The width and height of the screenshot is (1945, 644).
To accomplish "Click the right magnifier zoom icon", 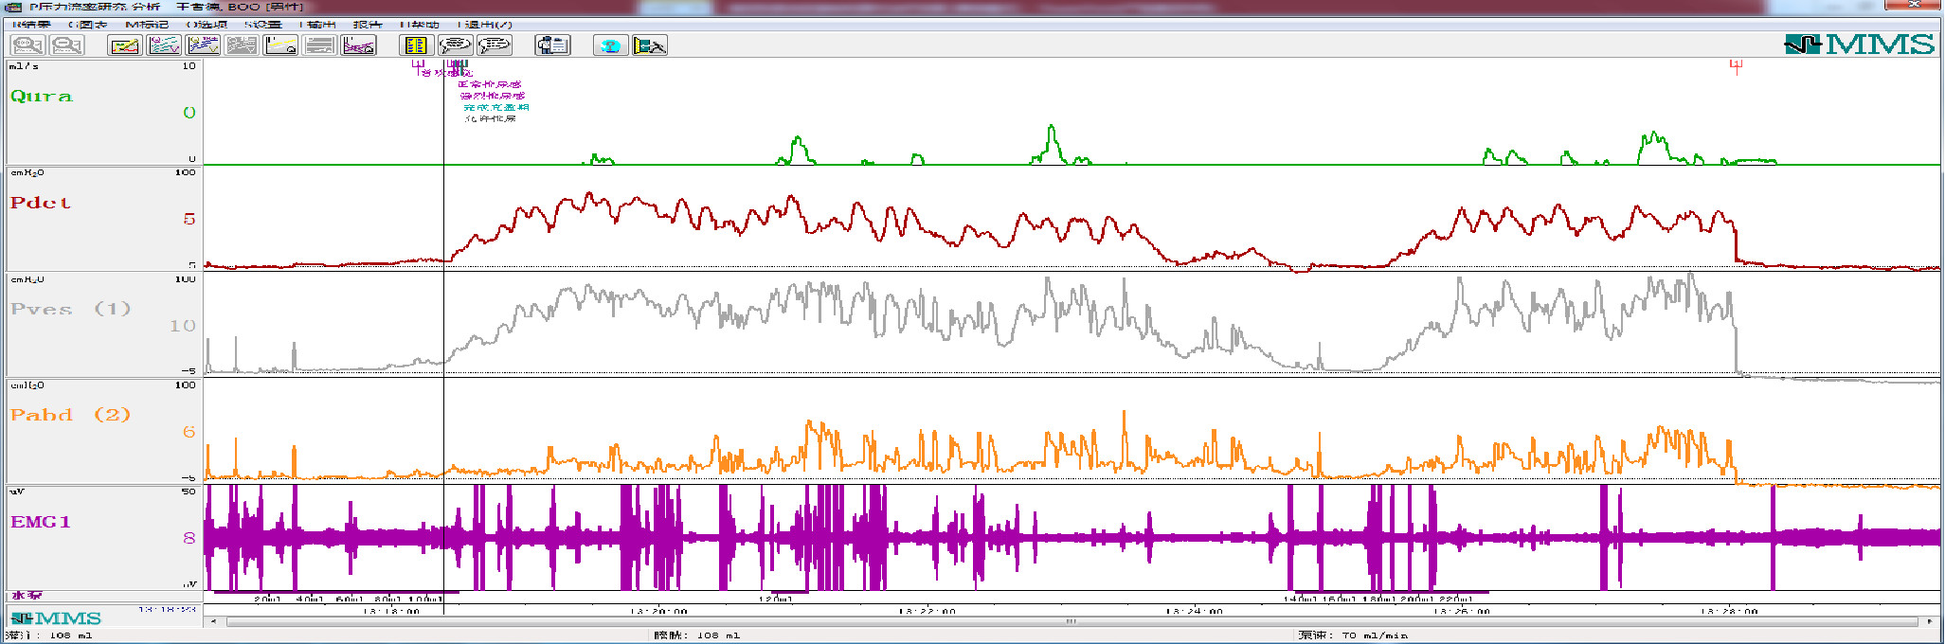I will [x=67, y=45].
